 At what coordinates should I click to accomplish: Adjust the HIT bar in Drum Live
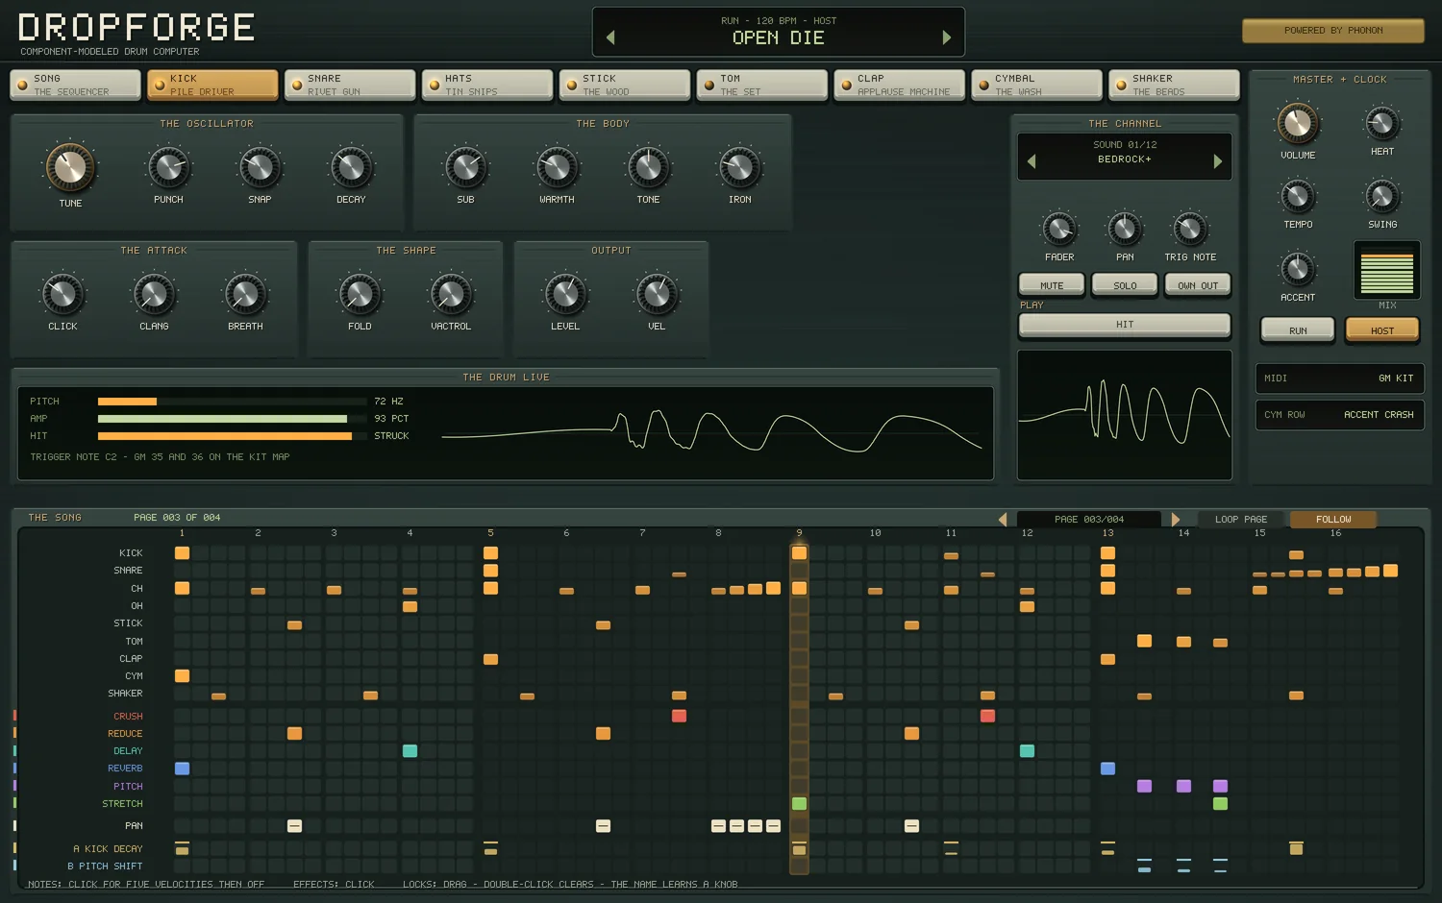pyautogui.click(x=232, y=436)
